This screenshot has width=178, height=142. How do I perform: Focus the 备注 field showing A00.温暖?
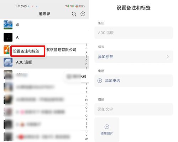pyautogui.click(x=133, y=33)
